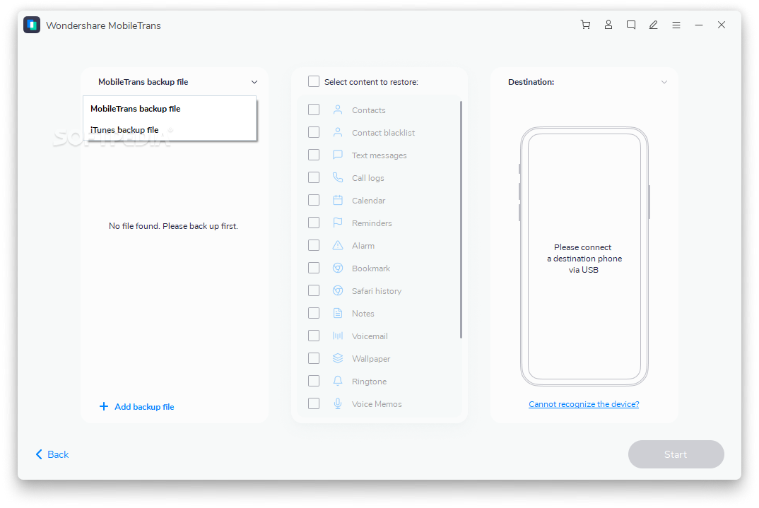759x508 pixels.
Task: Click the Safari history icon
Action: click(x=338, y=290)
